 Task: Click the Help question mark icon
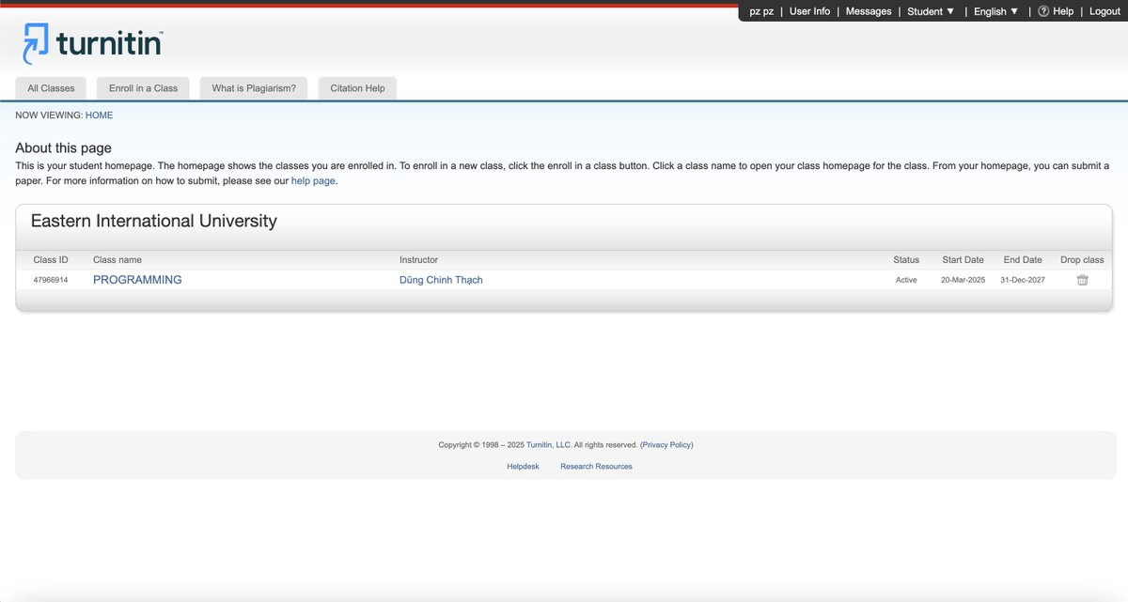click(1042, 11)
